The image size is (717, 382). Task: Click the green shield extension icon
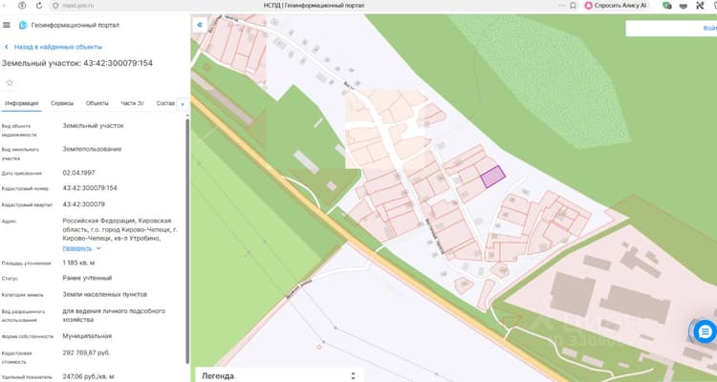pyautogui.click(x=667, y=6)
